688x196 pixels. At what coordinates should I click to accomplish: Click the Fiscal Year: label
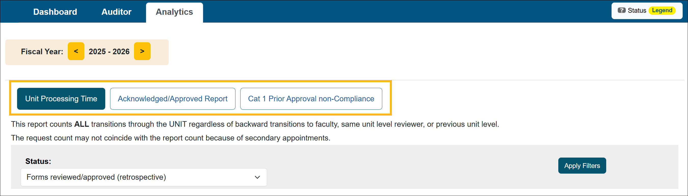click(x=42, y=51)
